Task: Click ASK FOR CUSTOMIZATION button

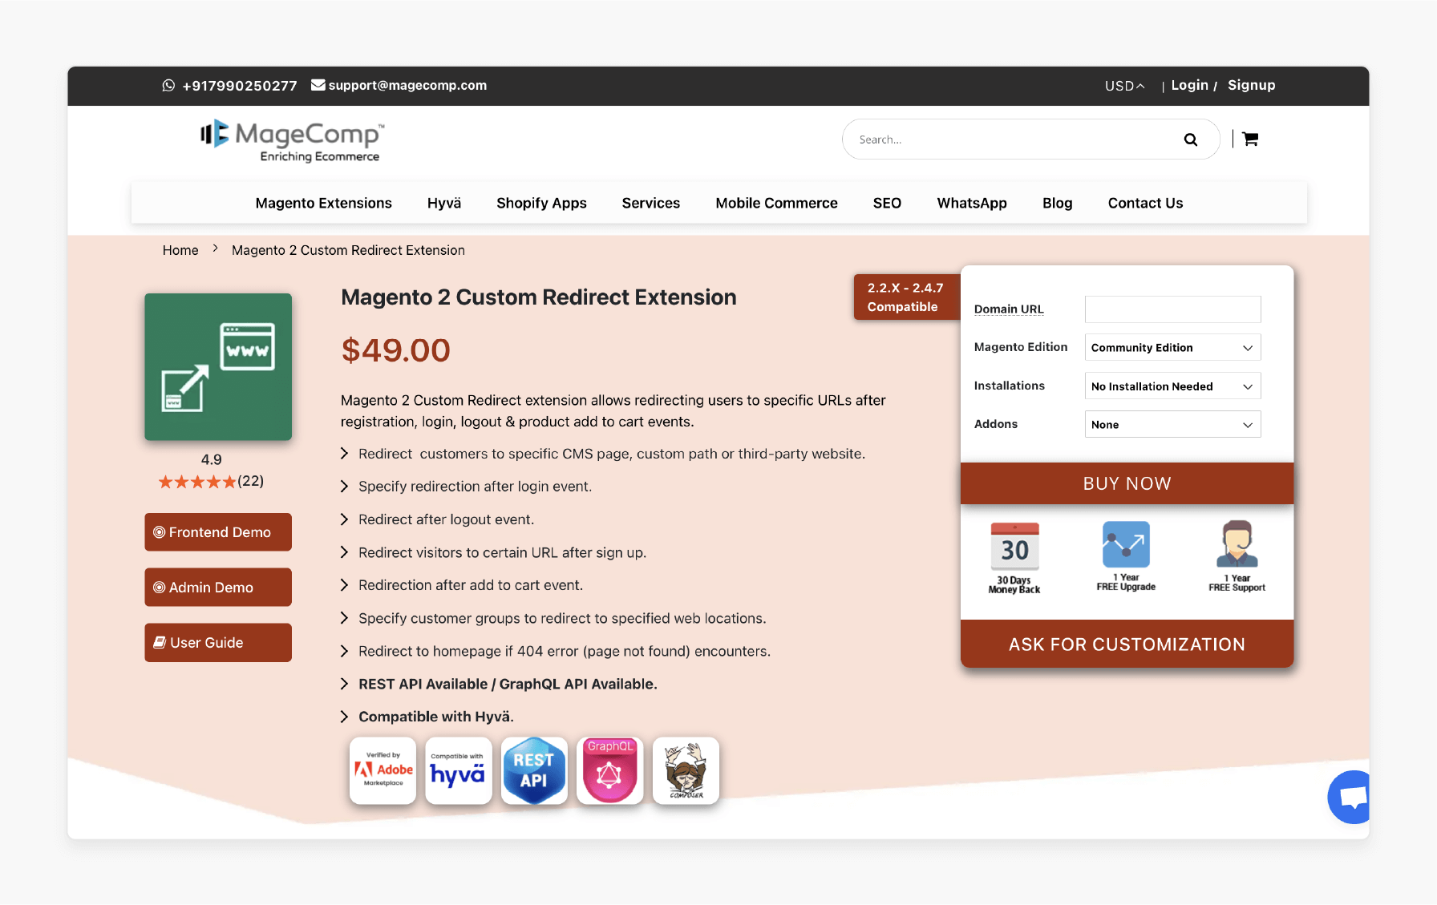Action: pos(1127,644)
